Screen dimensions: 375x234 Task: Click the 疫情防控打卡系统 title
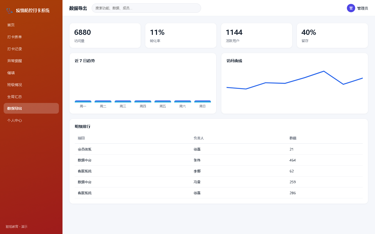click(x=33, y=11)
